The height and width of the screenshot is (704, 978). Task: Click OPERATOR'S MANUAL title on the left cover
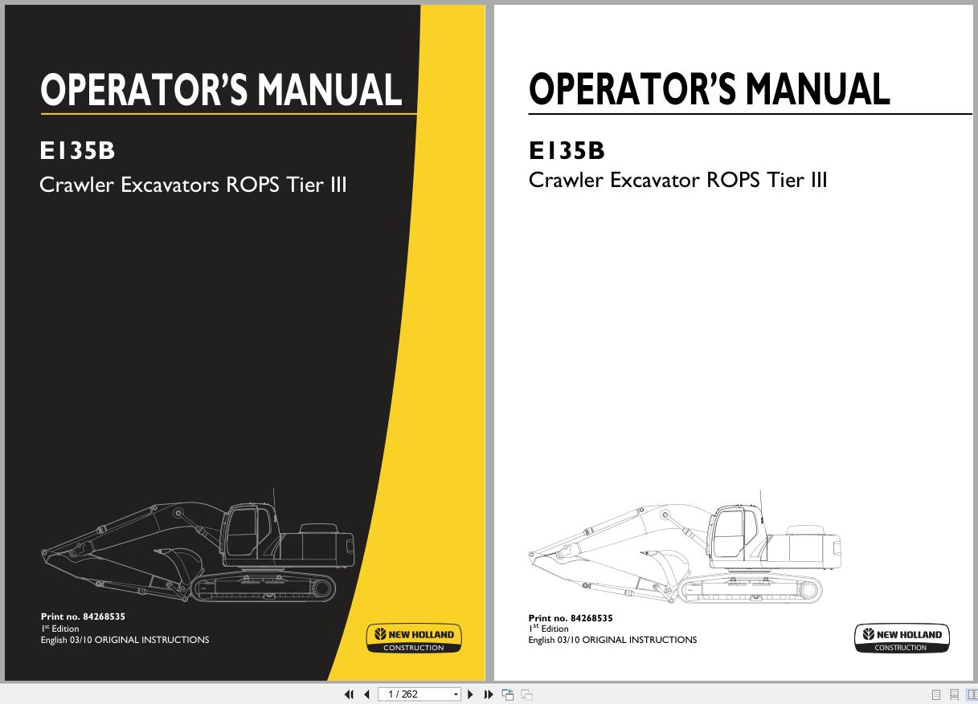coord(221,92)
